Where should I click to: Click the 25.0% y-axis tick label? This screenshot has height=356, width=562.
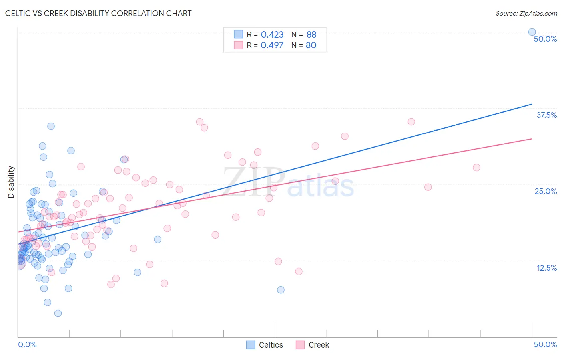point(546,191)
